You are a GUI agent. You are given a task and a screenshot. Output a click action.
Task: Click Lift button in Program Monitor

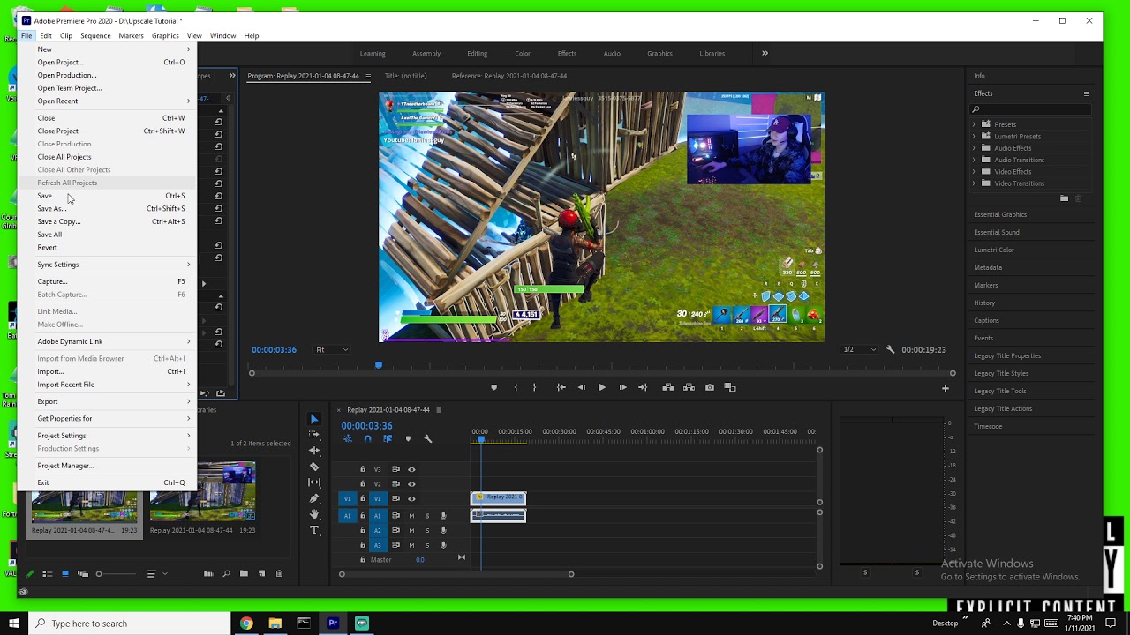coord(668,387)
